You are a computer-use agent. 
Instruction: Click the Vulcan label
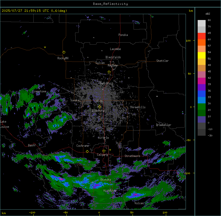139,203
